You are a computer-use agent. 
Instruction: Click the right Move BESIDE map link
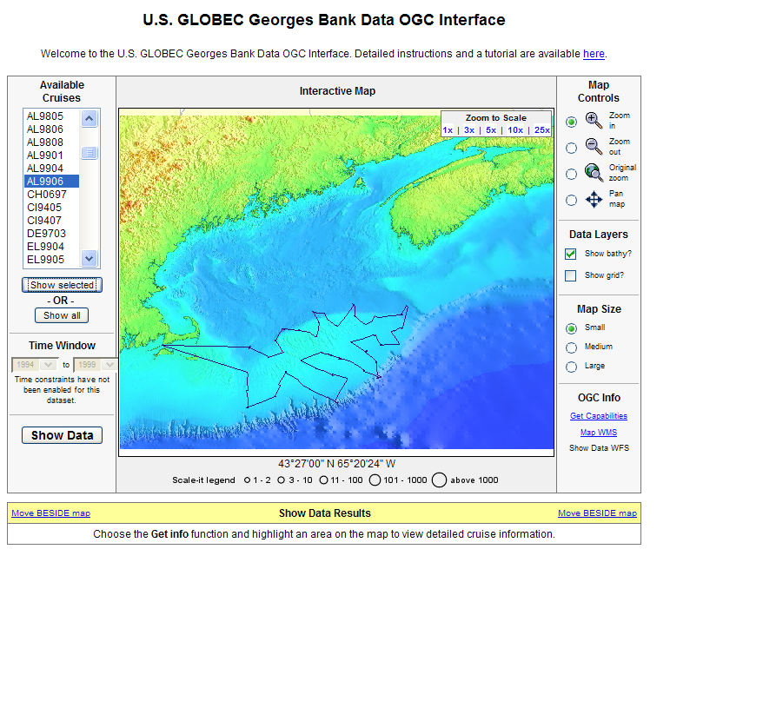[597, 513]
